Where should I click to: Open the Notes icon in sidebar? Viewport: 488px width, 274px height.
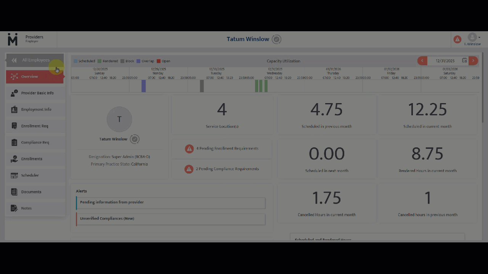point(14,208)
